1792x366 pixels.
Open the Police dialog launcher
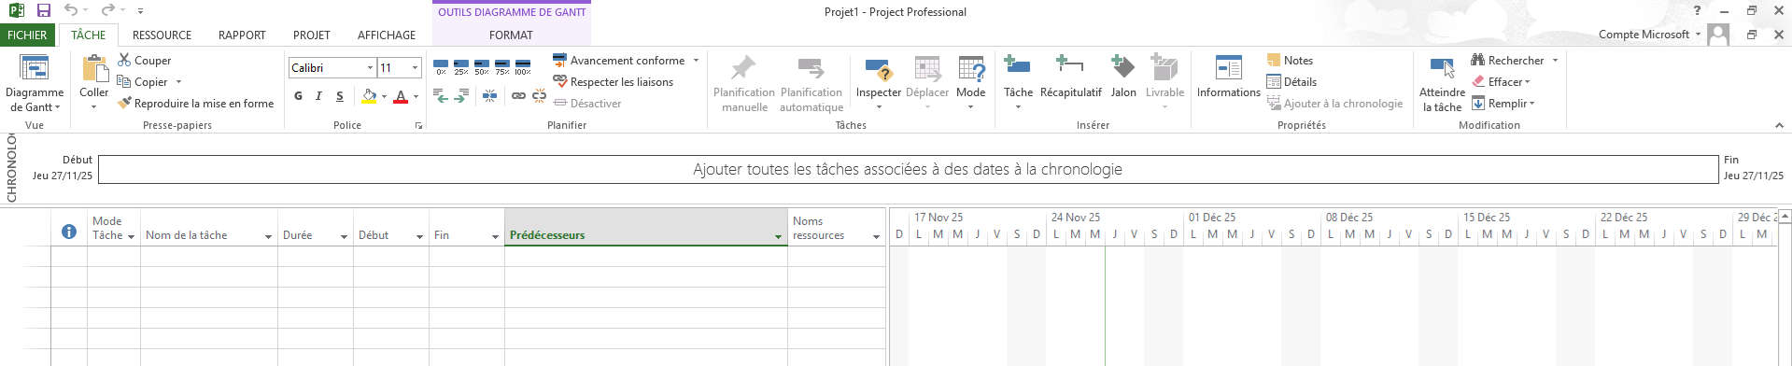pos(418,124)
